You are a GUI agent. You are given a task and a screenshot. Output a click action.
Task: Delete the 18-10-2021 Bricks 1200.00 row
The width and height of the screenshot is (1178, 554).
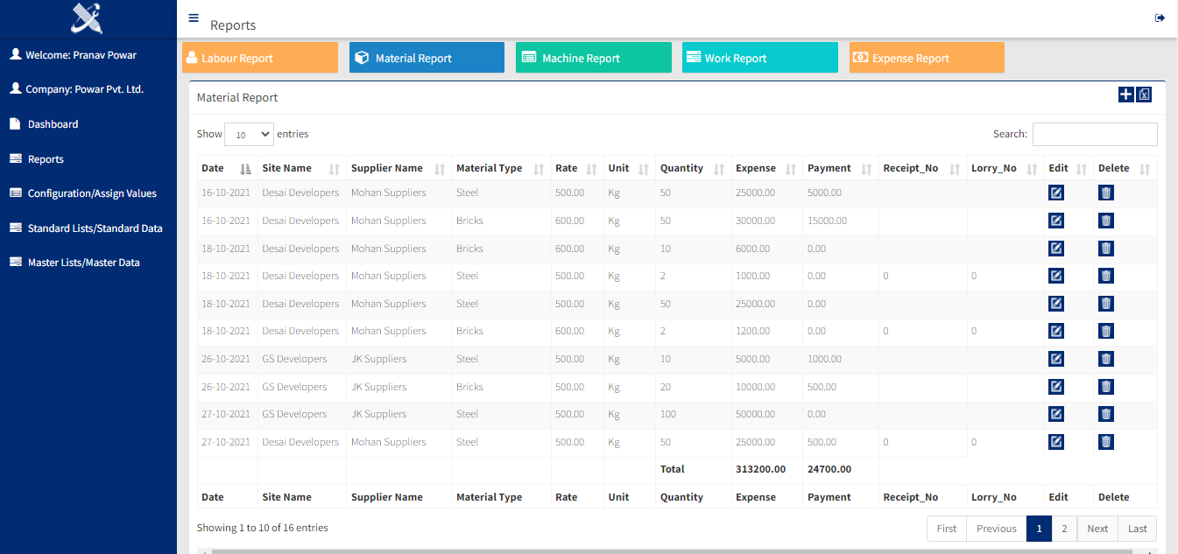pyautogui.click(x=1106, y=331)
